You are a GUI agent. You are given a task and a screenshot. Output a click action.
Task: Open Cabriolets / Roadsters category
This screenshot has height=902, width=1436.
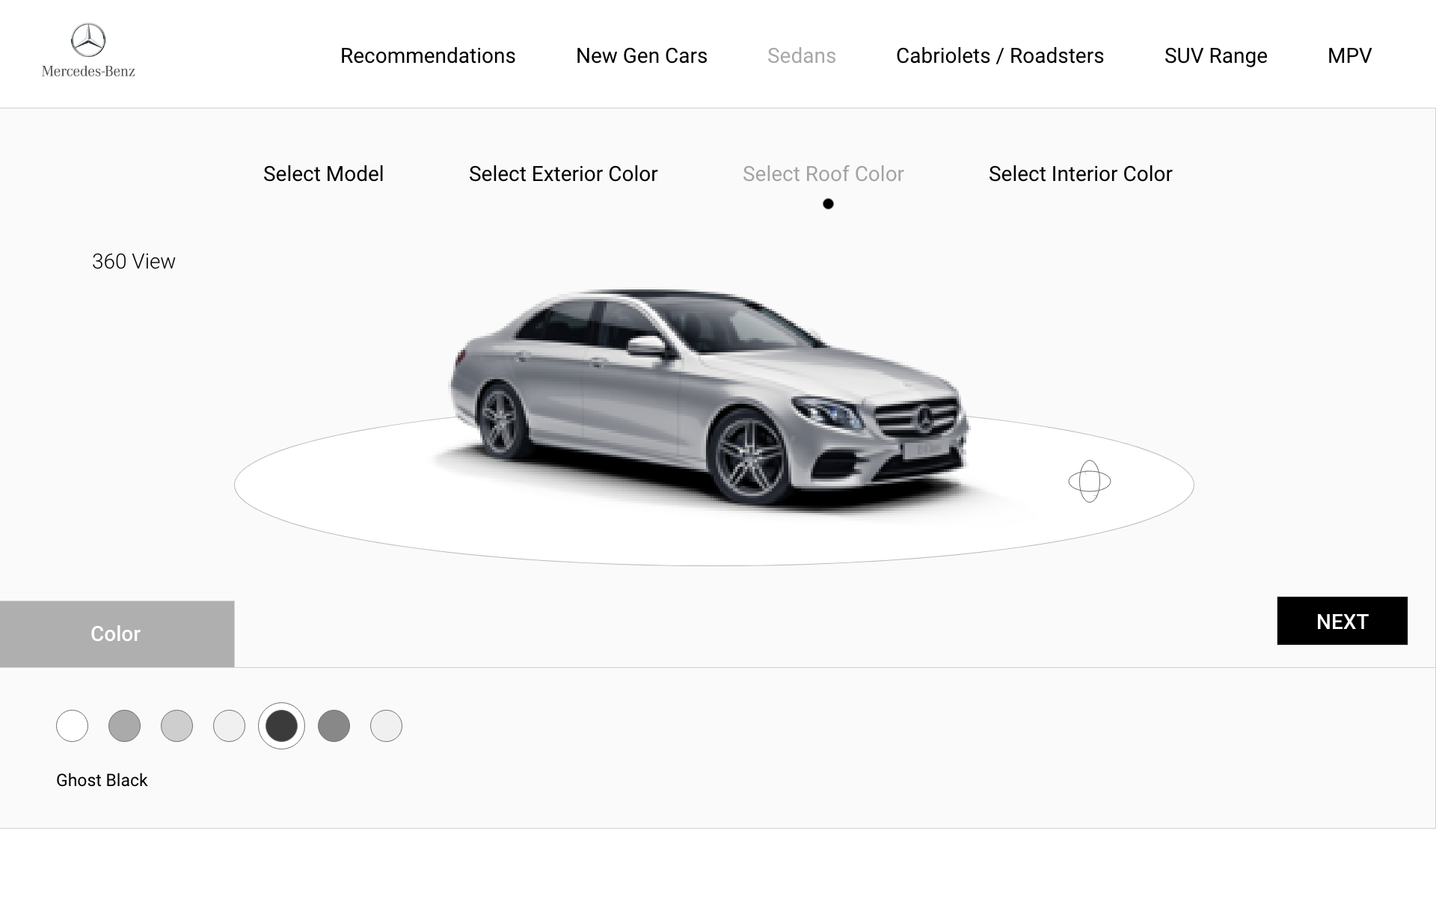[999, 56]
